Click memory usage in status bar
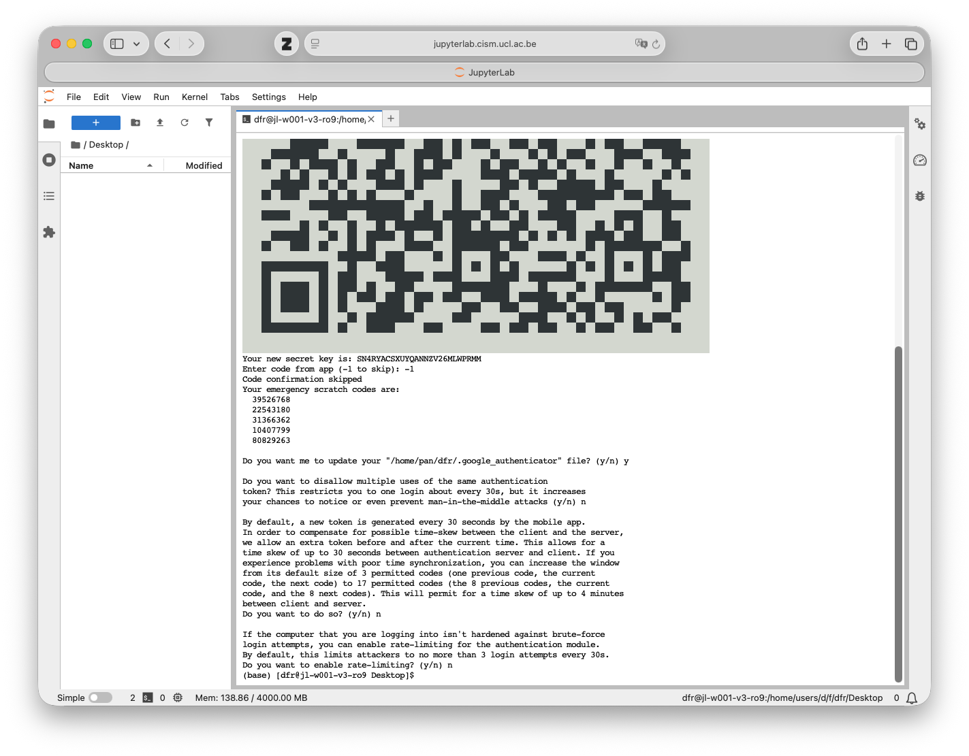This screenshot has height=756, width=969. point(251,698)
